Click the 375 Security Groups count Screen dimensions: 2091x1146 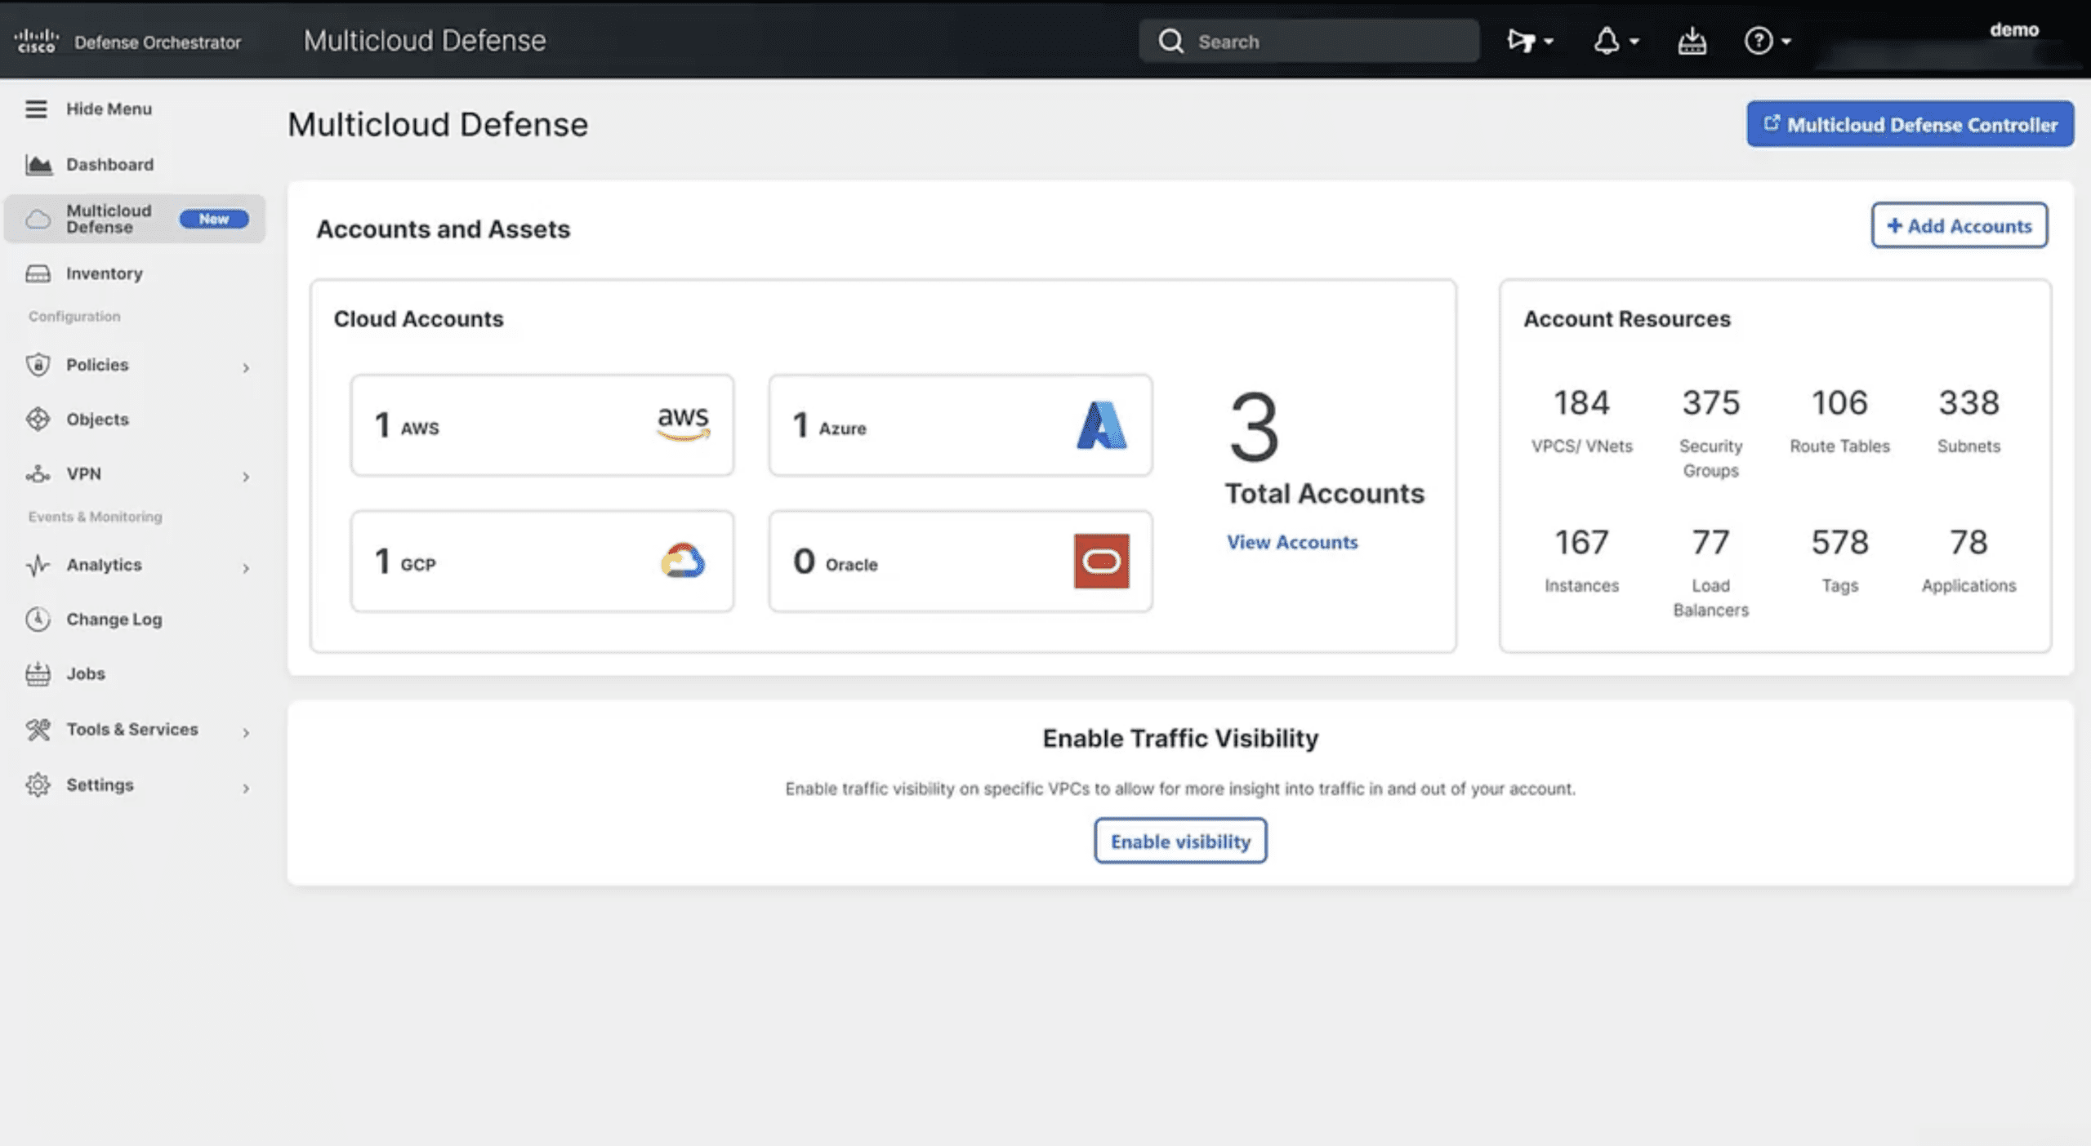point(1710,402)
